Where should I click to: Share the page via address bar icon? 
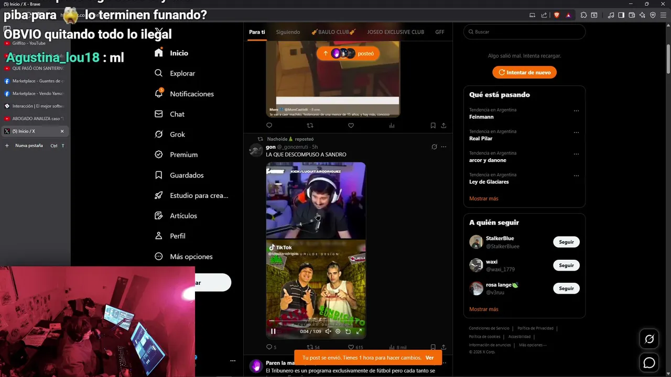(x=544, y=15)
